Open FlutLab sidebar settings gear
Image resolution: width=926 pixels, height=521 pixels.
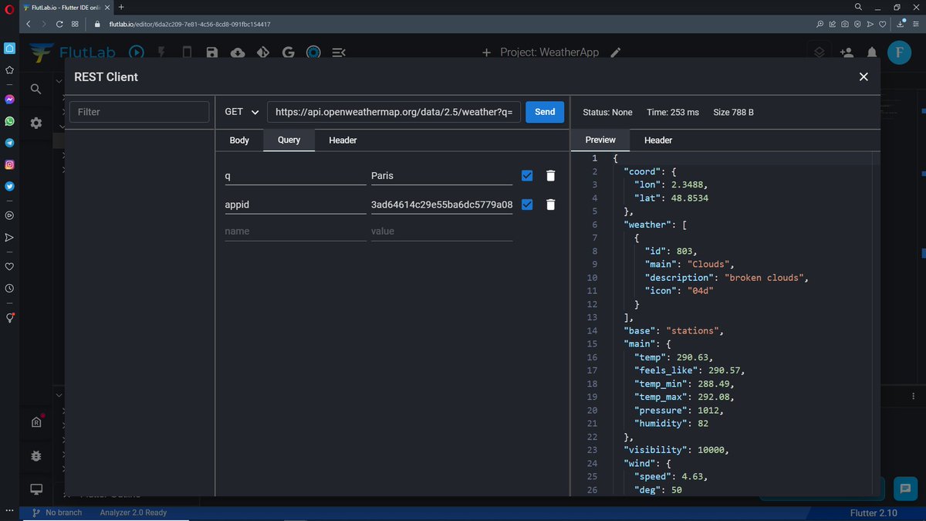[35, 123]
